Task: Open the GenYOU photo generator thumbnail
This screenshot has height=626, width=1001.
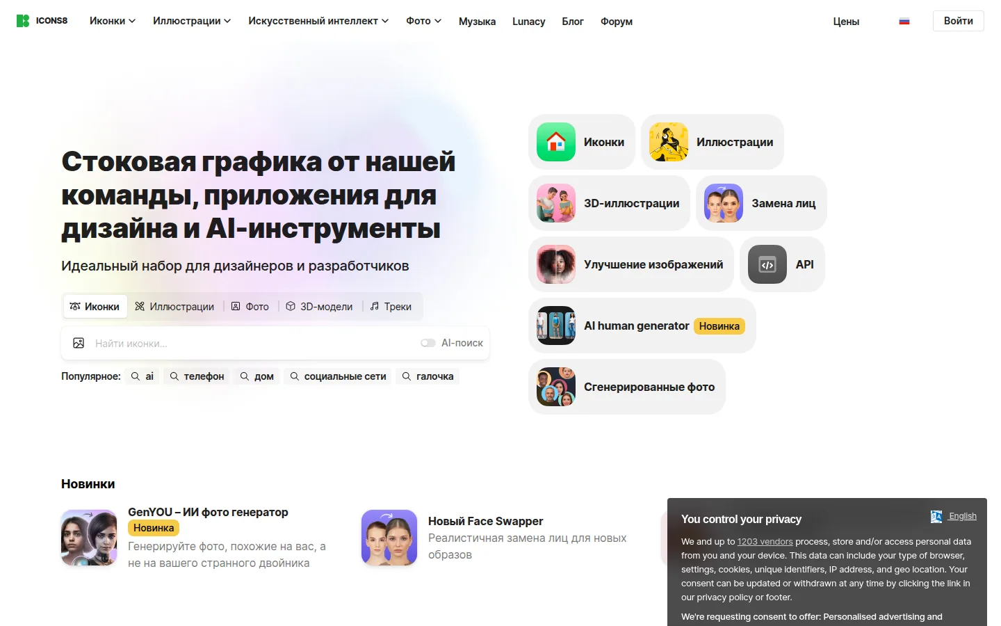Action: (x=89, y=538)
